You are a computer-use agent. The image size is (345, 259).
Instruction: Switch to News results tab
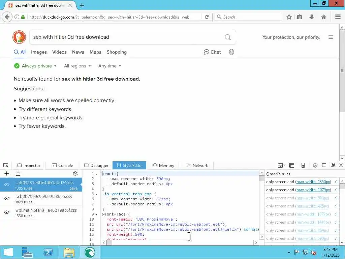point(78,52)
